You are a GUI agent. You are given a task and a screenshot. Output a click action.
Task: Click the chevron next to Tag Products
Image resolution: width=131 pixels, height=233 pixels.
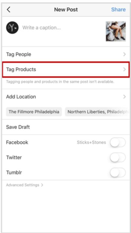[124, 69]
